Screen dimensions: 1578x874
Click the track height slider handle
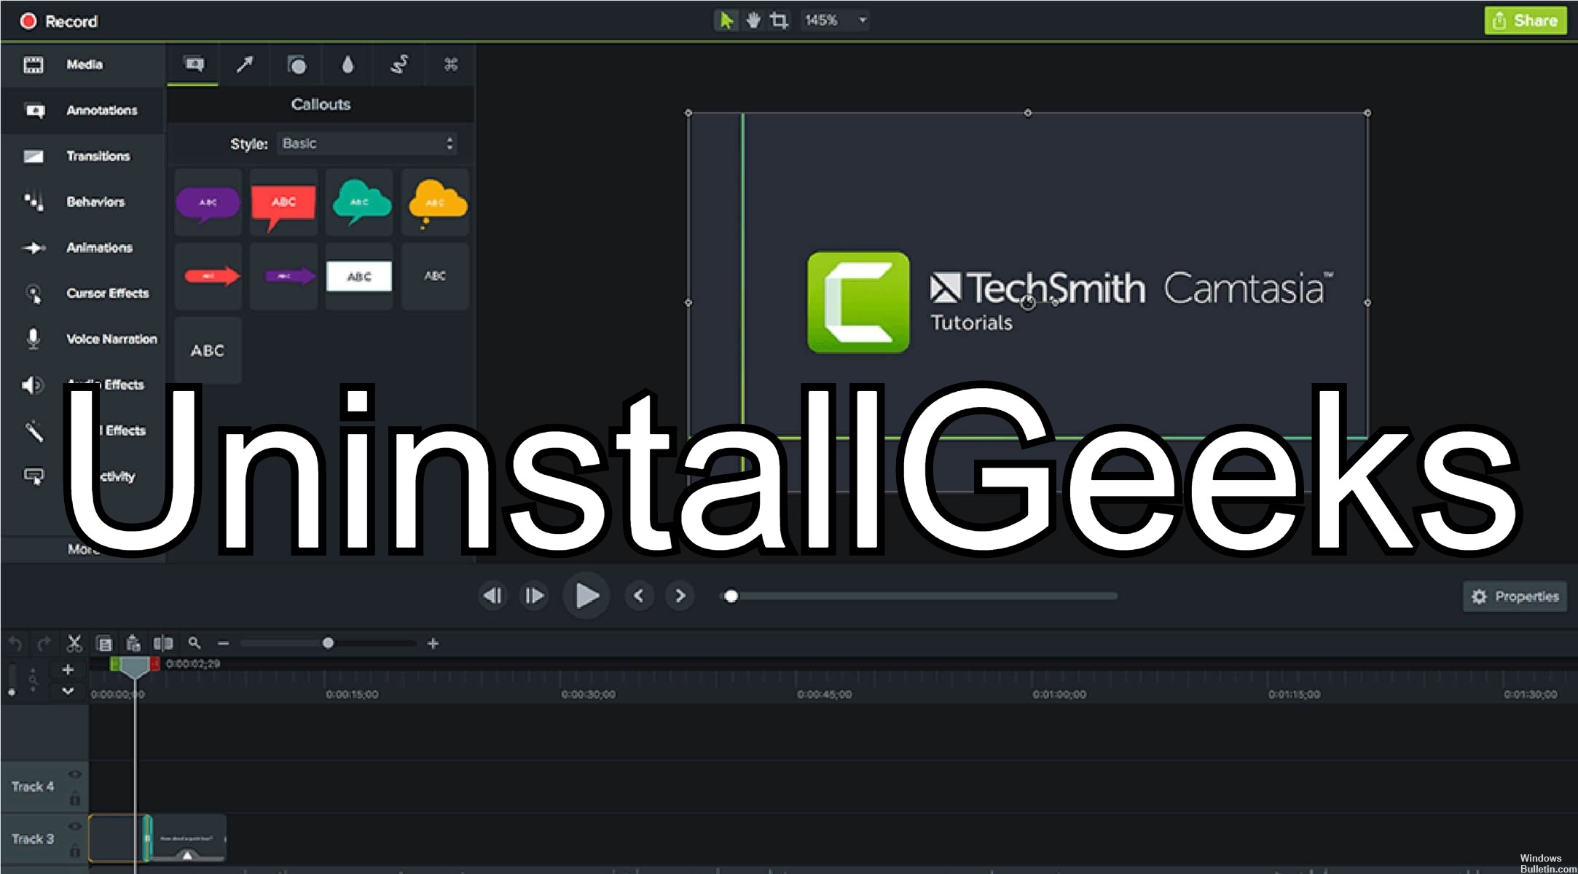point(12,692)
